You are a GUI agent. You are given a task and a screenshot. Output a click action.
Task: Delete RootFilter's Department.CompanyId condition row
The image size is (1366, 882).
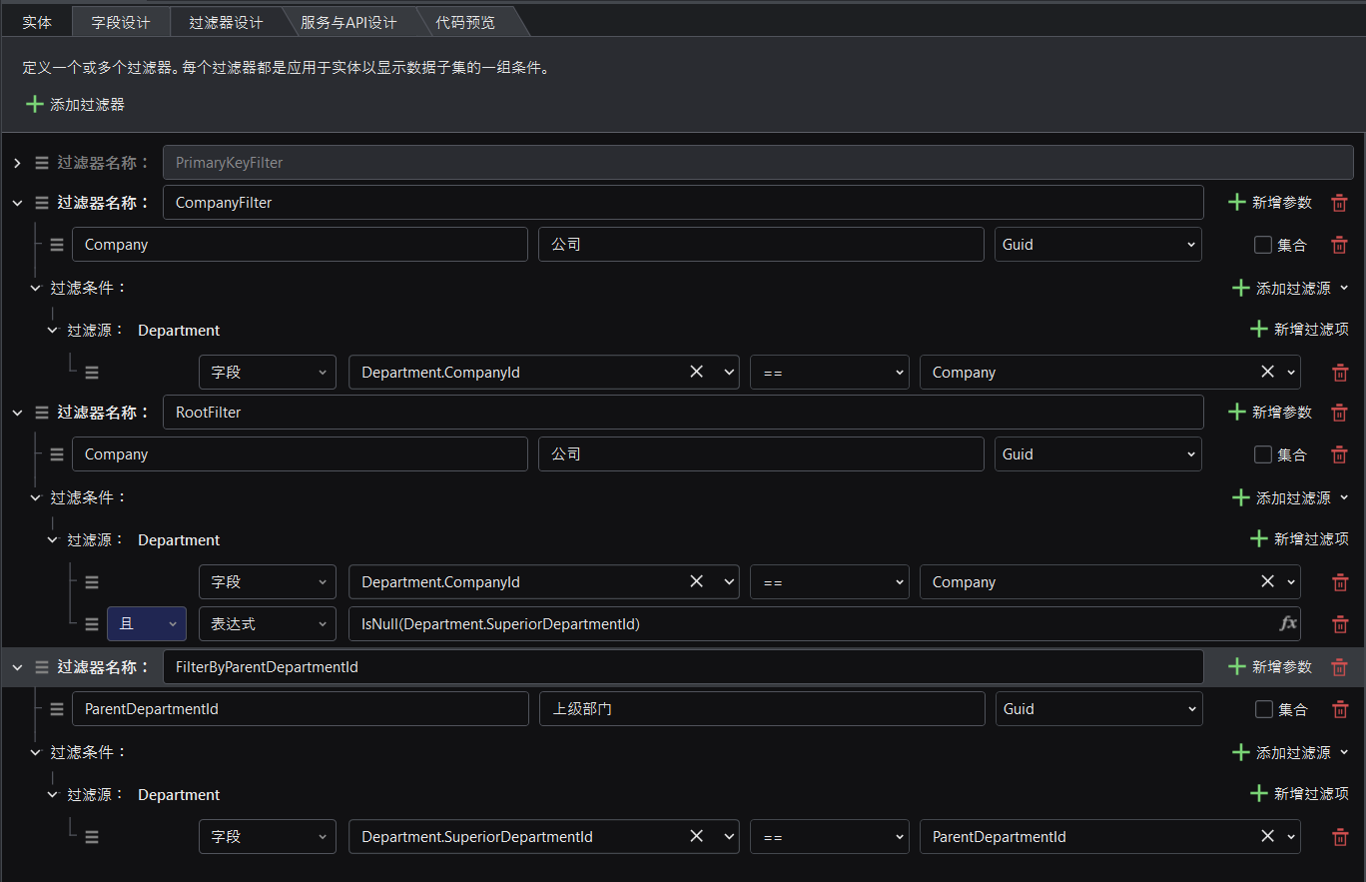[x=1340, y=582]
